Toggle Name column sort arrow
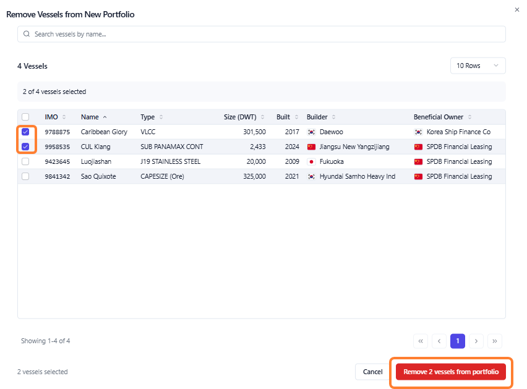 (x=105, y=117)
